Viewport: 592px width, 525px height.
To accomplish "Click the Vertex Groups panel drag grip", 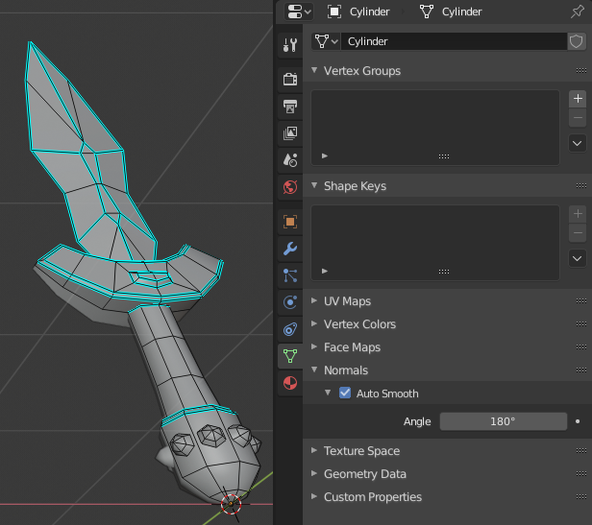I will coord(581,70).
